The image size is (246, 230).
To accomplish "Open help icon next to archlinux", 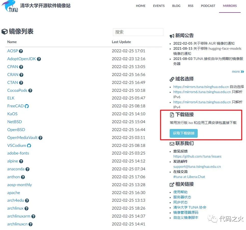I will tap(26, 209).
